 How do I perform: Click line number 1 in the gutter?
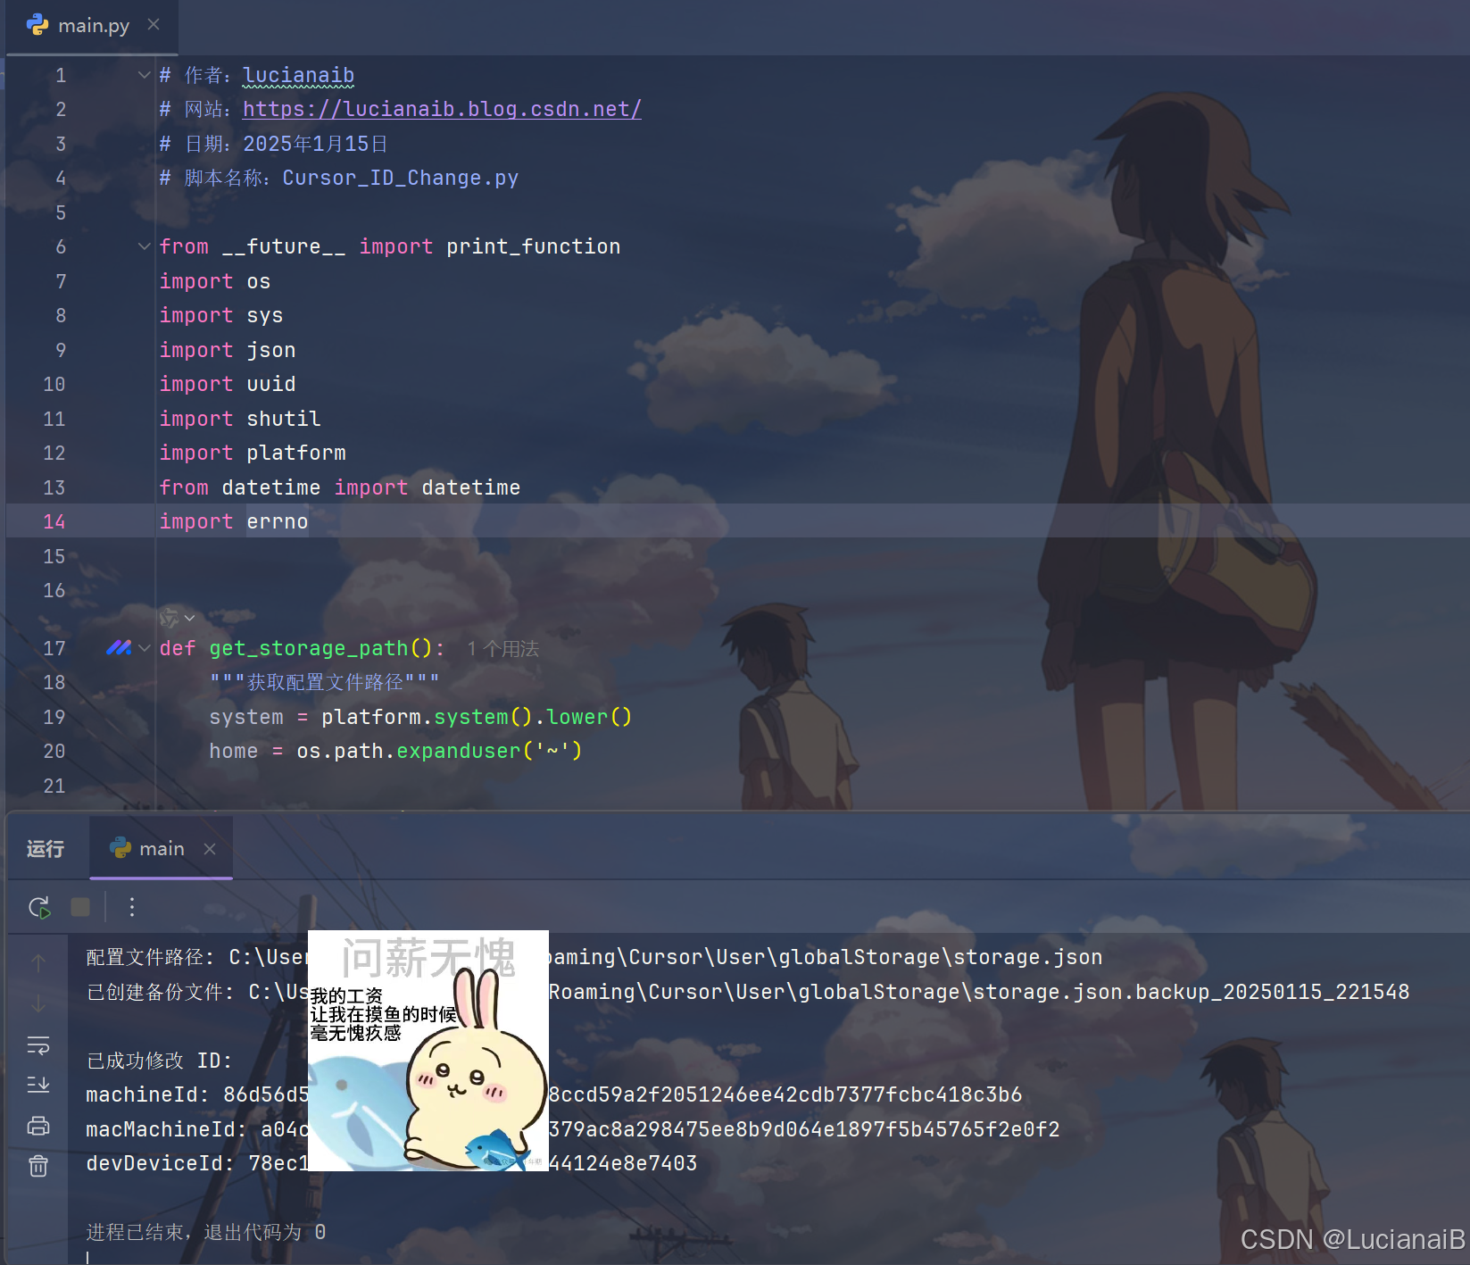[60, 75]
